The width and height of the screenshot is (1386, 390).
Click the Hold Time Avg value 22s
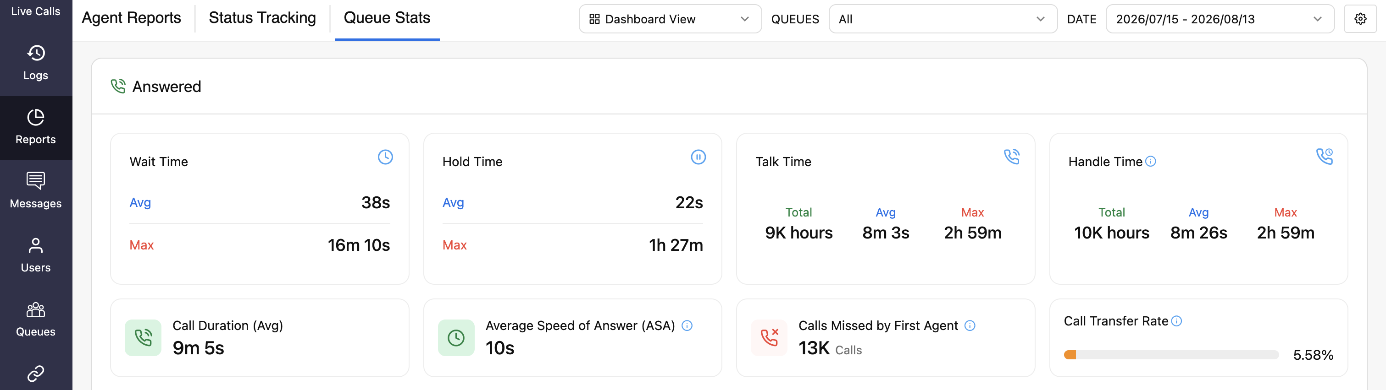point(689,202)
